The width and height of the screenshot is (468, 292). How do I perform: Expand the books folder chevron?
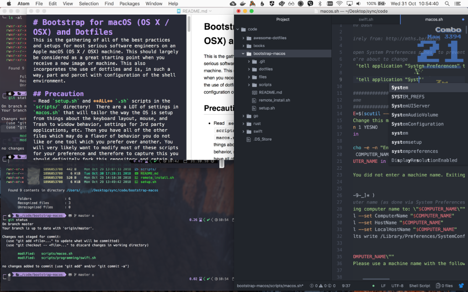[x=243, y=46]
